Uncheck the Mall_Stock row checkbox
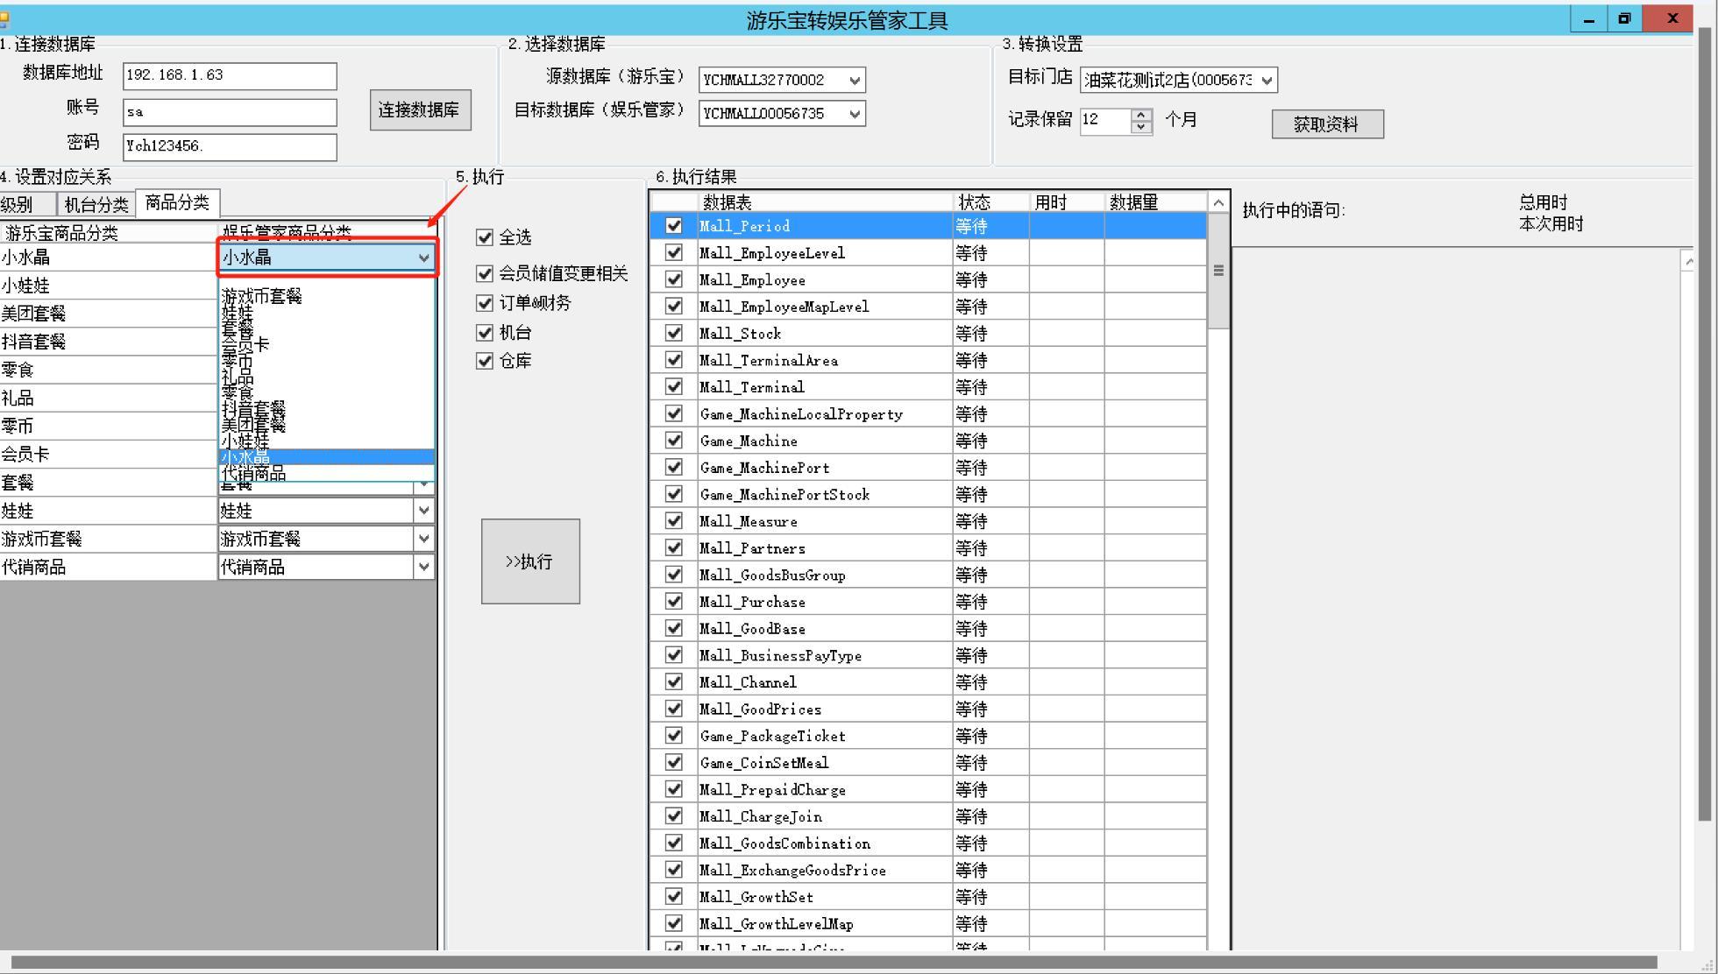This screenshot has width=1718, height=974. [673, 333]
